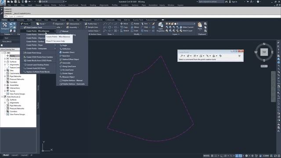This screenshot has width=281, height=158.
Task: Open the Points ribbon dropdown
Action: coord(25,24)
